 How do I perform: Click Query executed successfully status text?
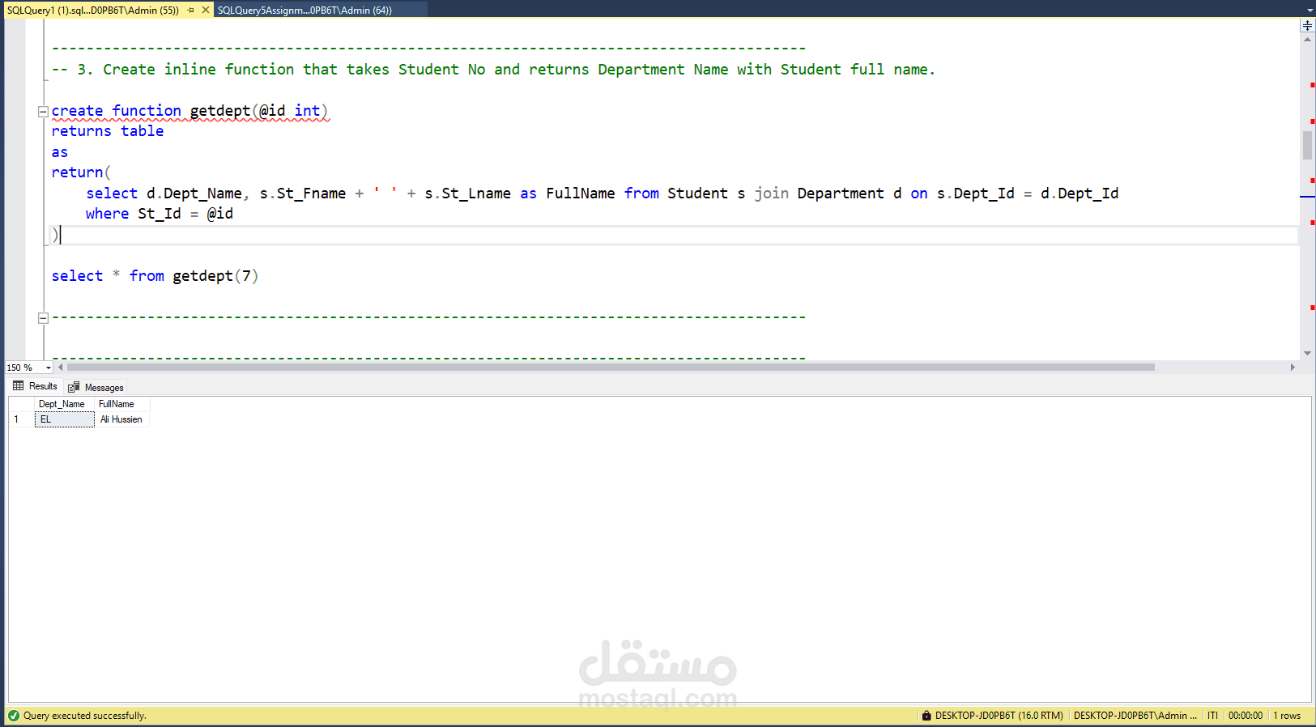(85, 716)
